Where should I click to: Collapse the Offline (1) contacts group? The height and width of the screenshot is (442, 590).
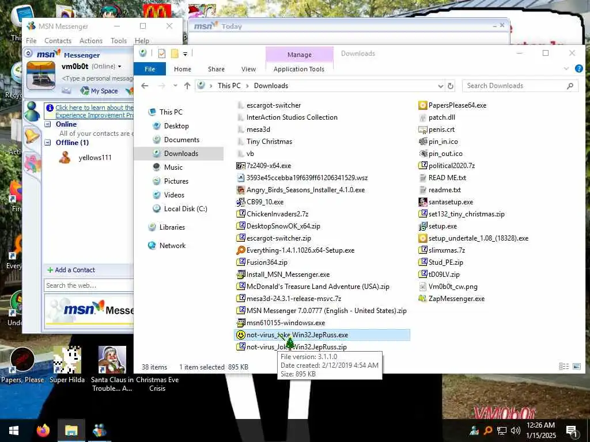point(48,143)
